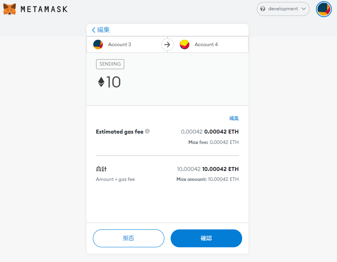Viewport: 337px width, 262px height.
Task: Click the METAMASK wordmark text
Action: 44,9
